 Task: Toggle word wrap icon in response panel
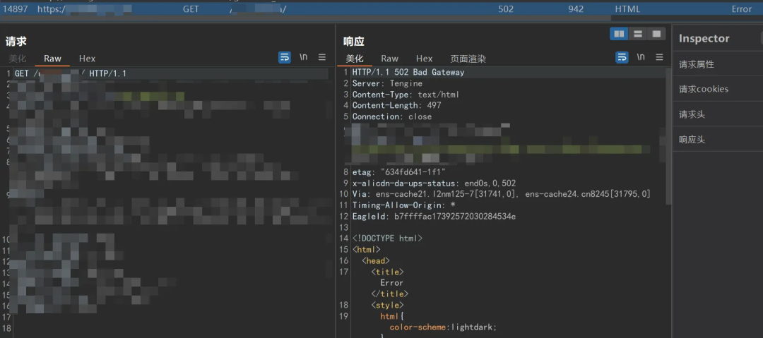point(622,57)
